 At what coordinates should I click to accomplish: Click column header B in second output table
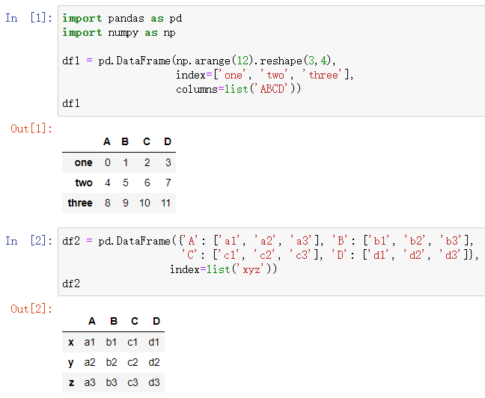114,321
